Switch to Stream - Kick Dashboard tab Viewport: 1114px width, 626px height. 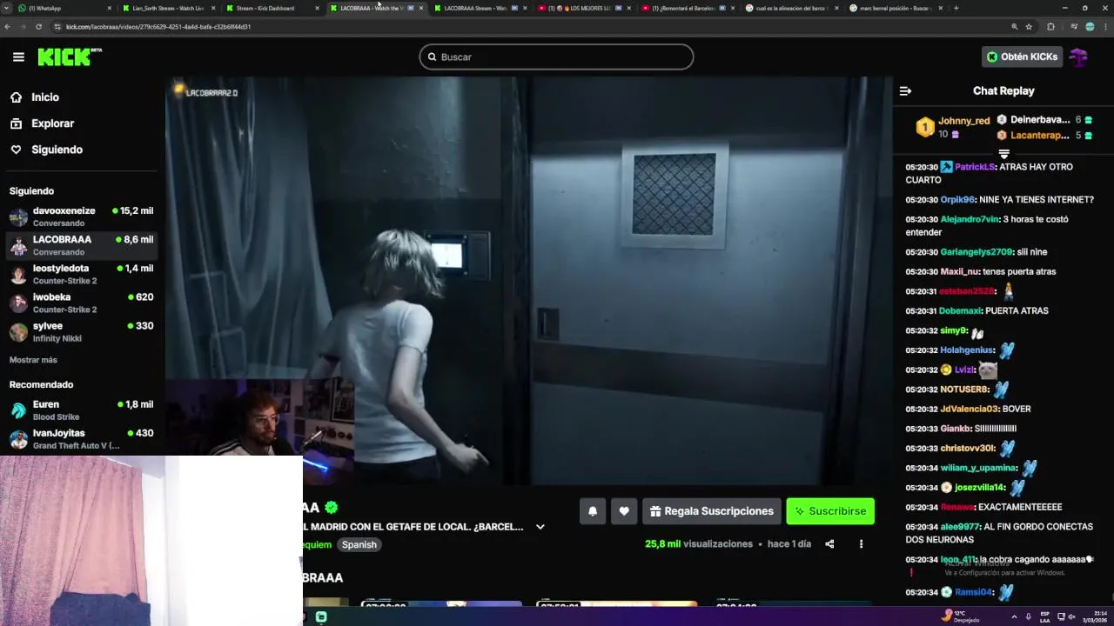pyautogui.click(x=272, y=8)
